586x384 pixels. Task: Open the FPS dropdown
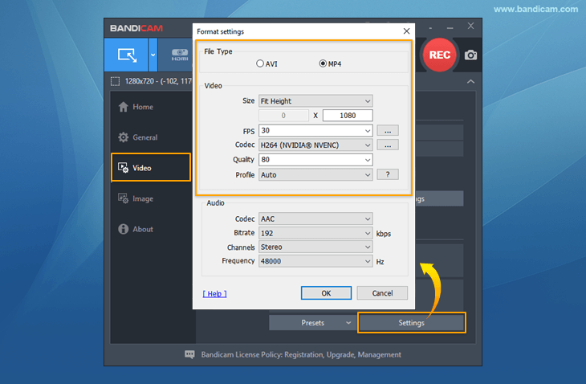pyautogui.click(x=315, y=130)
